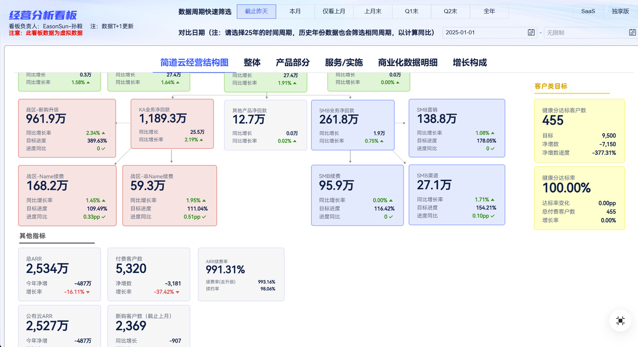Image resolution: width=638 pixels, height=347 pixels.
Task: Click the 无限制 end date field
Action: click(x=590, y=32)
